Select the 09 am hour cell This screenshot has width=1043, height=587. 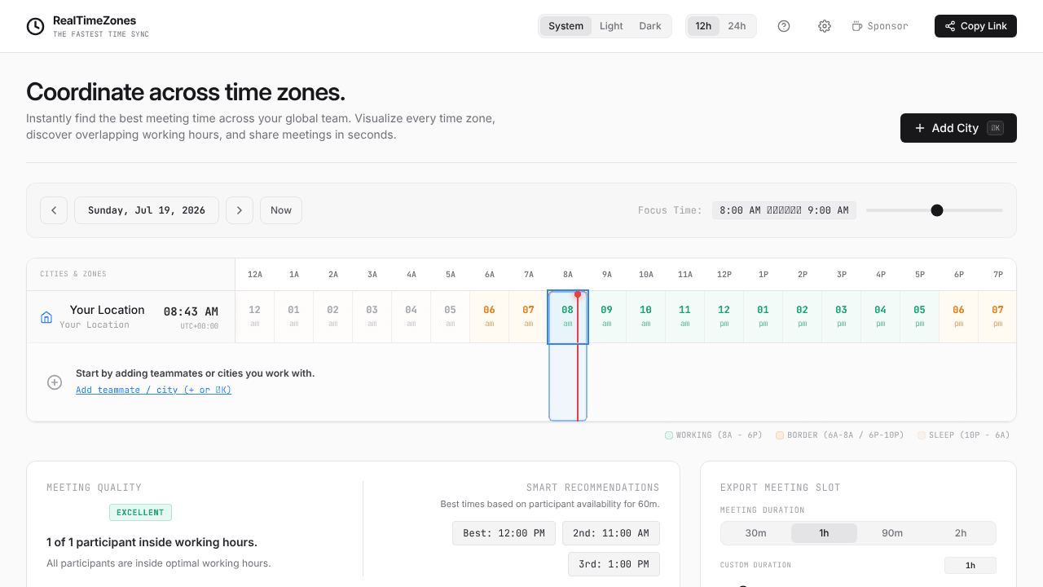tap(607, 317)
